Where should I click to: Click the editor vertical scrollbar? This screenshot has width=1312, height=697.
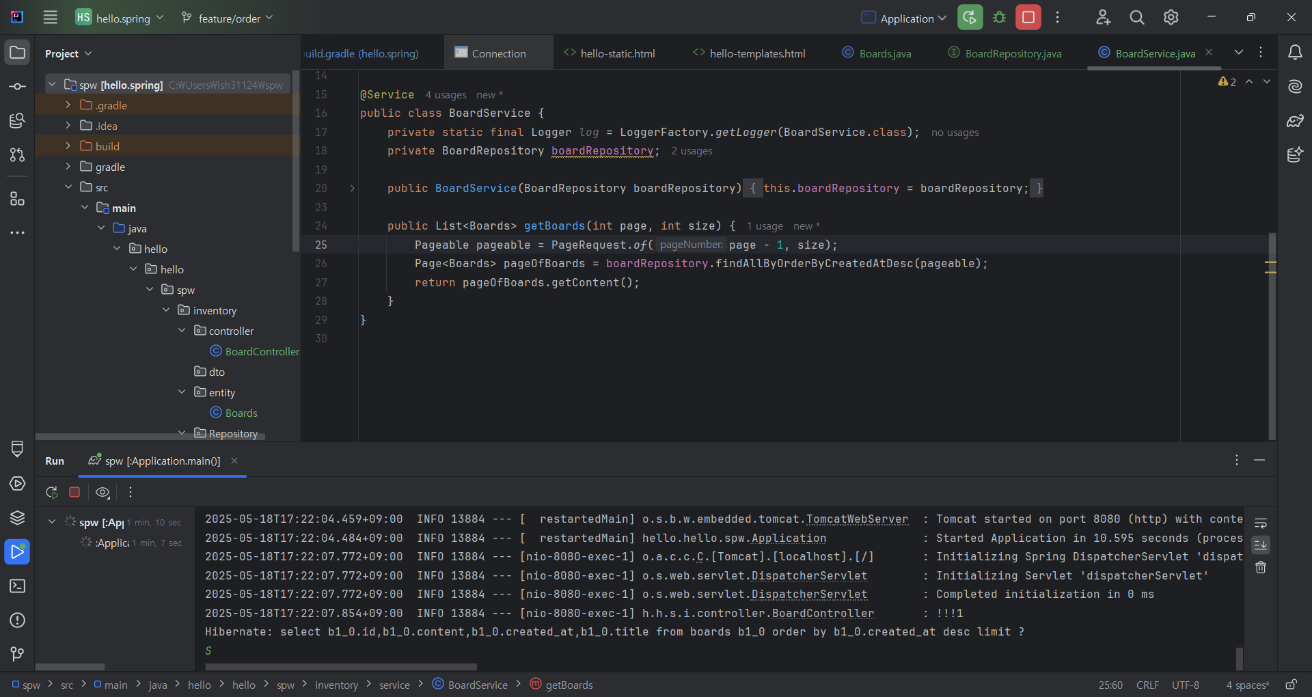click(1272, 335)
